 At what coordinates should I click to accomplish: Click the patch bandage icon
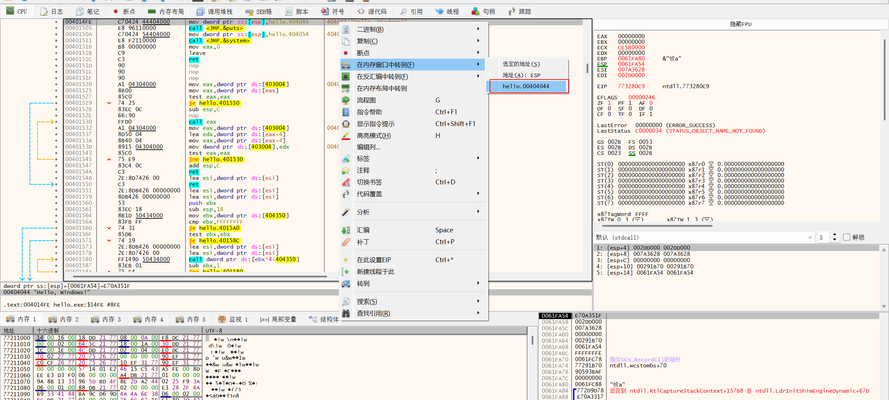pyautogui.click(x=346, y=242)
